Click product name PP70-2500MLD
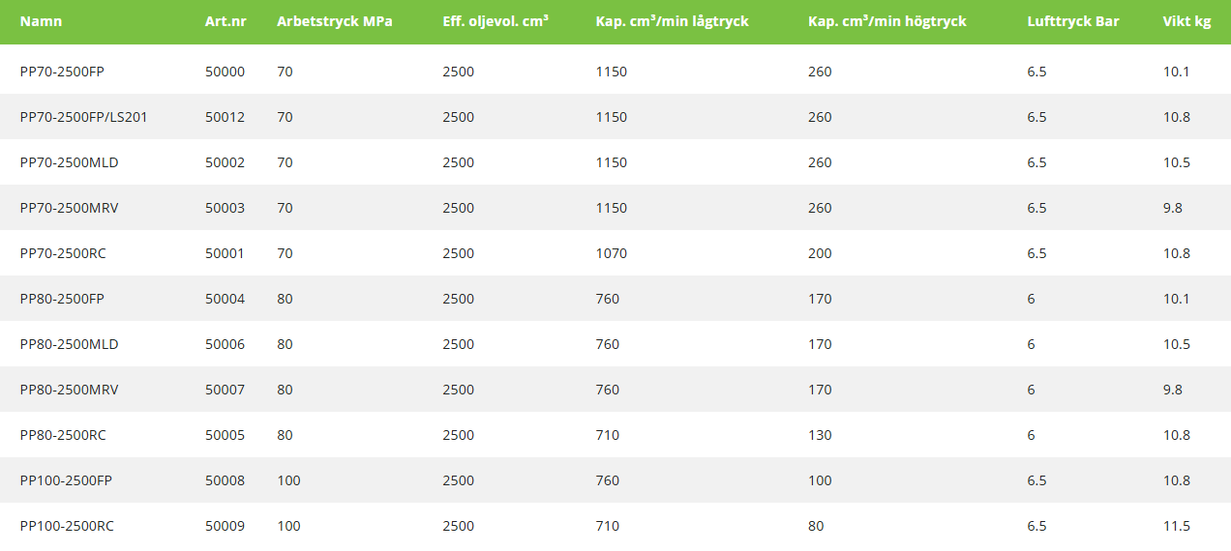Viewport: 1231px width, 551px height. 69,162
